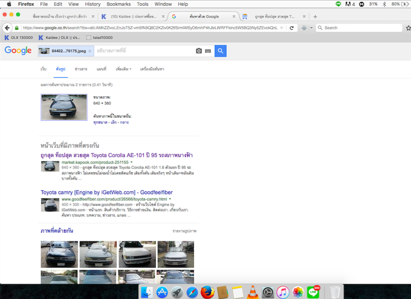Screen dimensions: 411x299
Task: Click the ทุกขนาด size link
Action: click(100, 122)
